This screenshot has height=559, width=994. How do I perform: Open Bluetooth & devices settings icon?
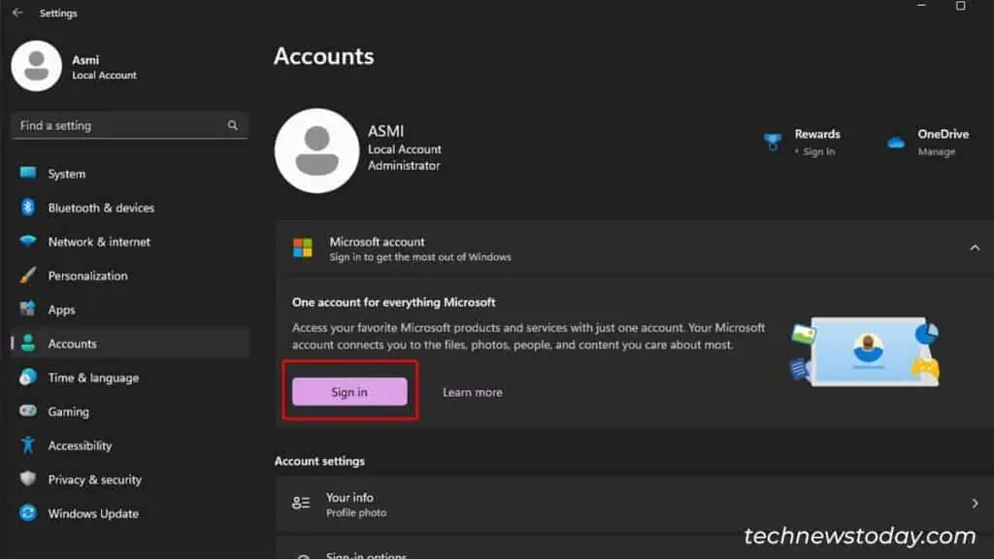click(x=27, y=207)
